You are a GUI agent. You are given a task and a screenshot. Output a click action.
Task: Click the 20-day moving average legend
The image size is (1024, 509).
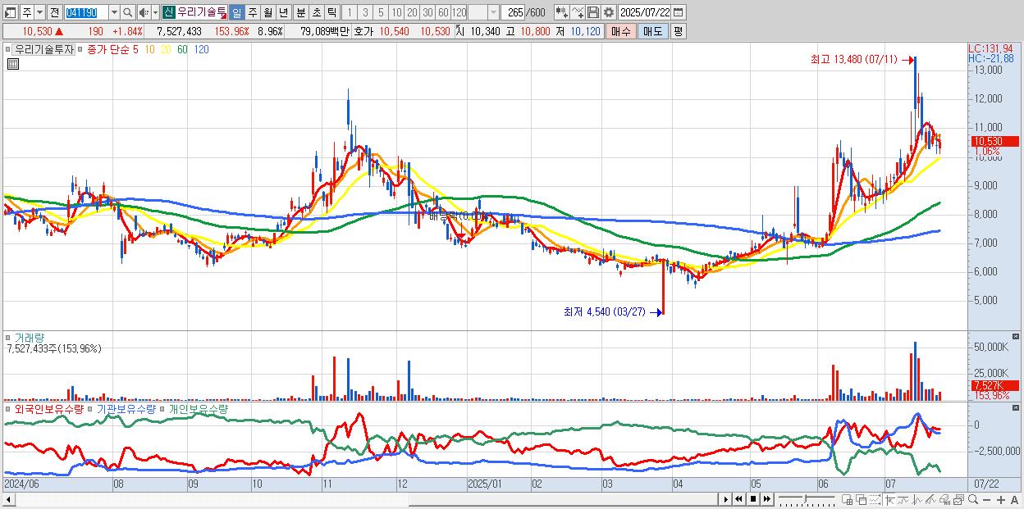coord(166,49)
